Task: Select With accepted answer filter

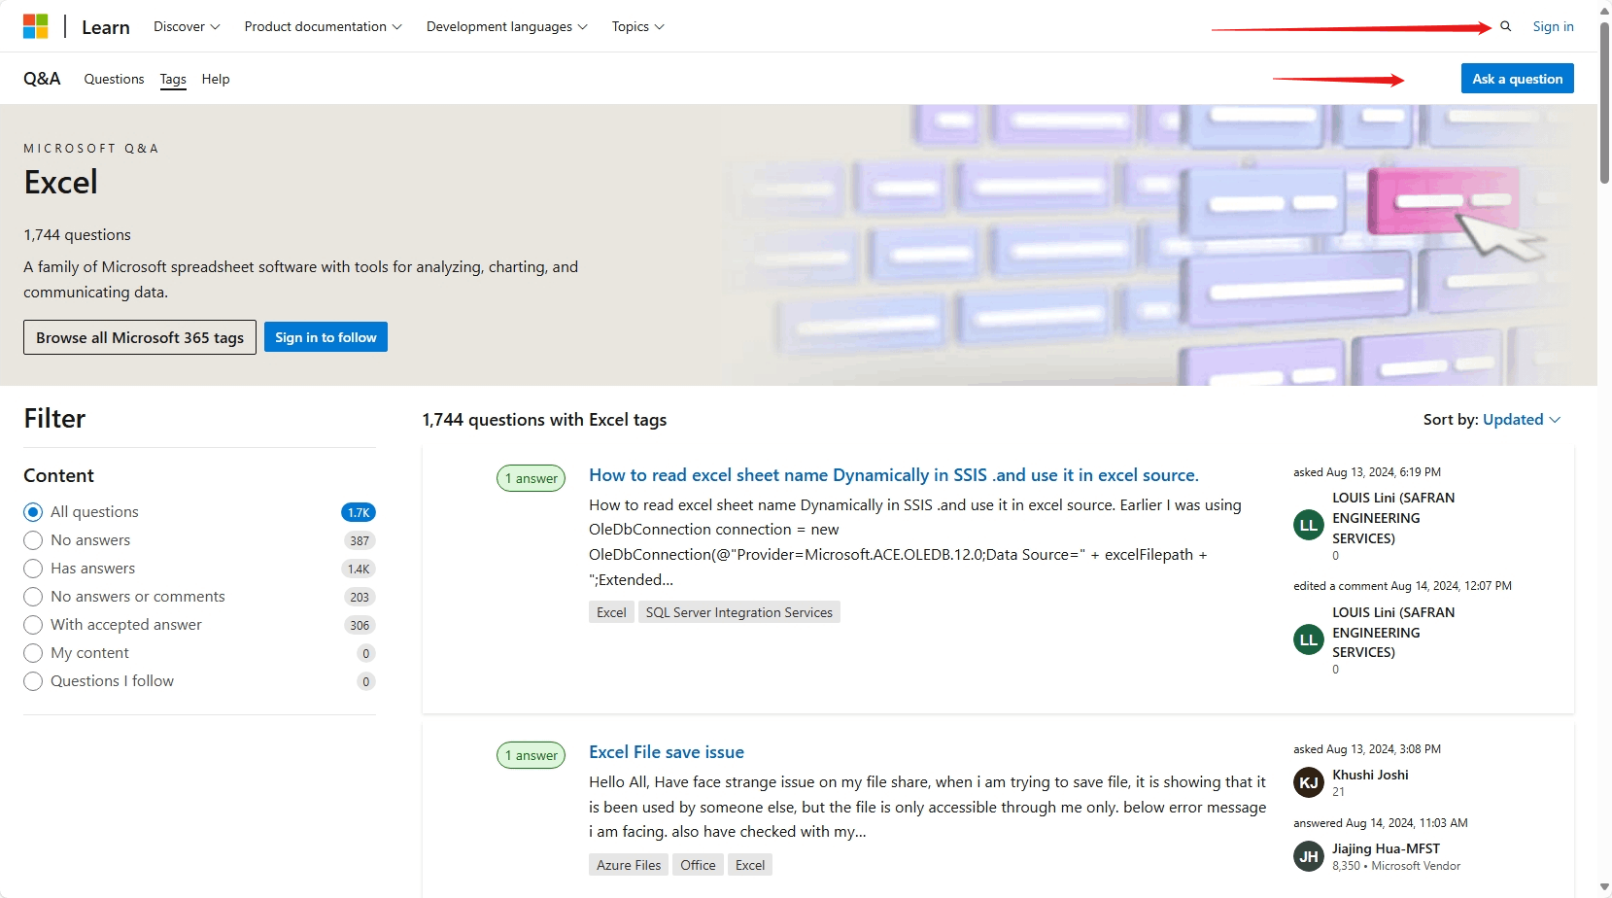Action: [x=33, y=625]
